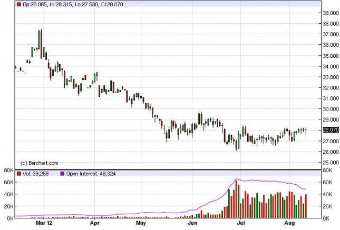Click the left 20K volume axis label
Image resolution: width=340 pixels, height=230 pixels.
[8, 206]
